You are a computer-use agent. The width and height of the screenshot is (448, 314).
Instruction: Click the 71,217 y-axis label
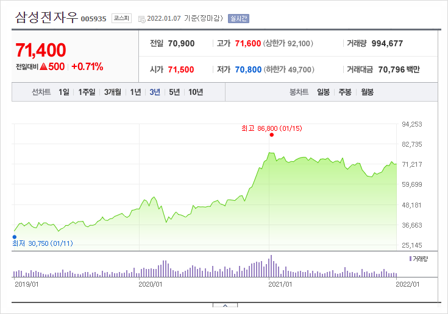coord(411,164)
